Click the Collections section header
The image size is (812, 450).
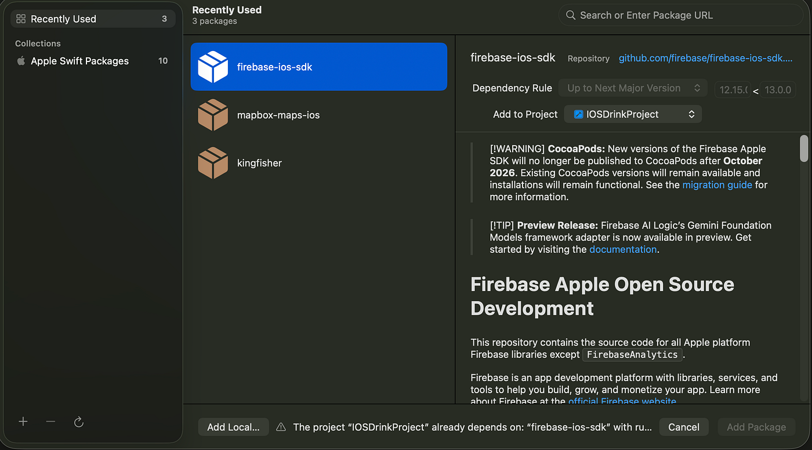pos(38,43)
